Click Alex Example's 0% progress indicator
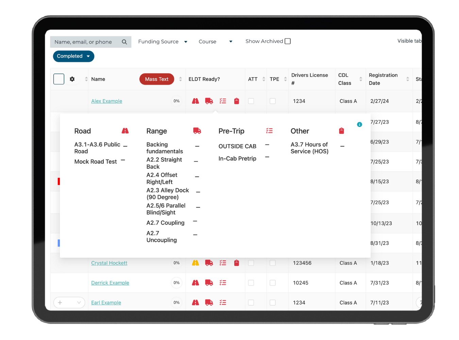The height and width of the screenshot is (340, 459). coord(176,101)
